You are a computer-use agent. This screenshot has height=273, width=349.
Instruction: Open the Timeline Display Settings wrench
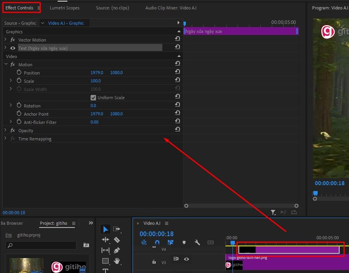pyautogui.click(x=197, y=242)
